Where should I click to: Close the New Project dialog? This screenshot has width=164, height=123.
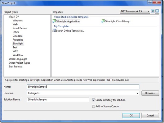click(157, 2)
